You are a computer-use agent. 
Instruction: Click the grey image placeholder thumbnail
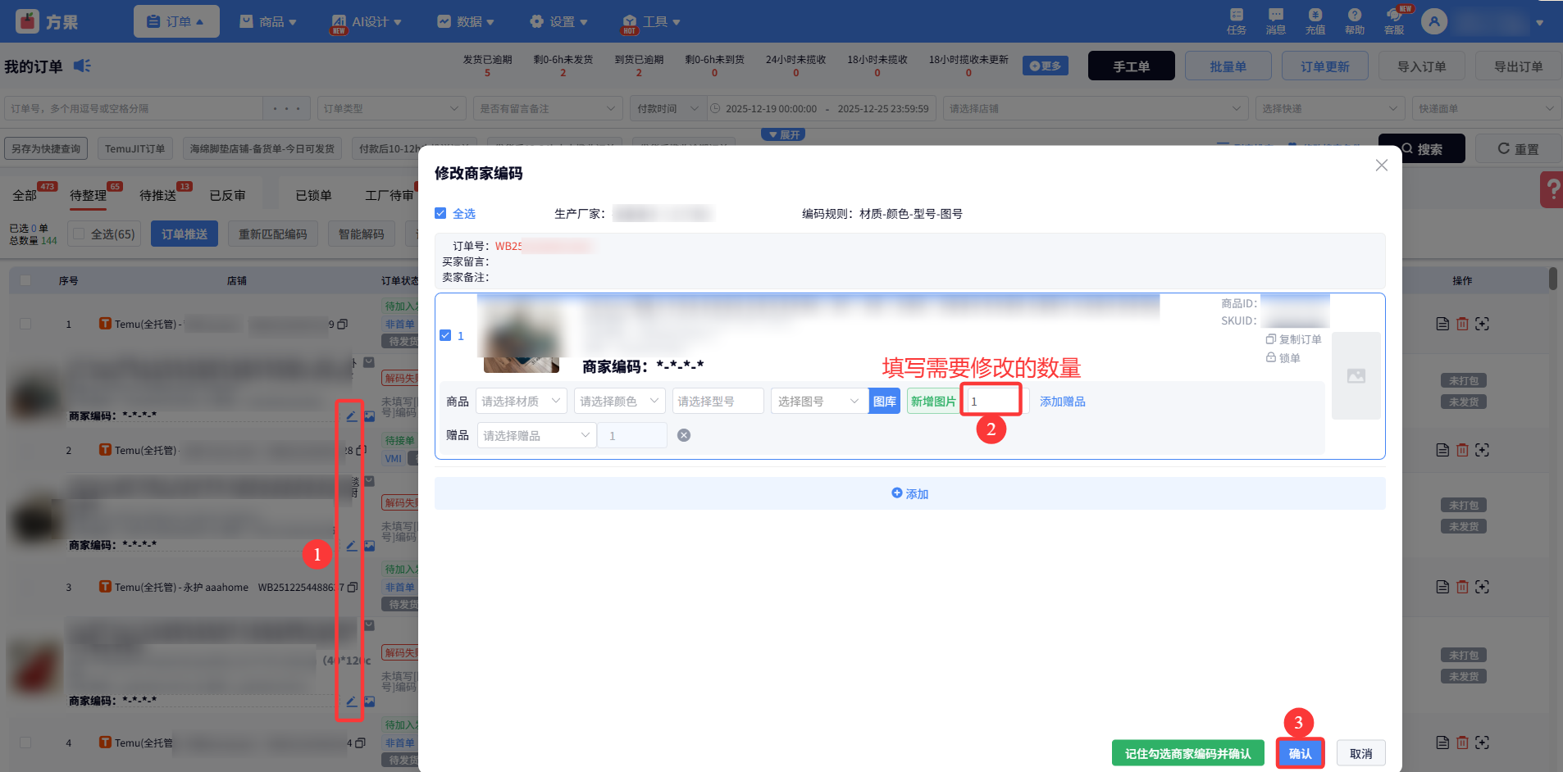click(x=1356, y=375)
